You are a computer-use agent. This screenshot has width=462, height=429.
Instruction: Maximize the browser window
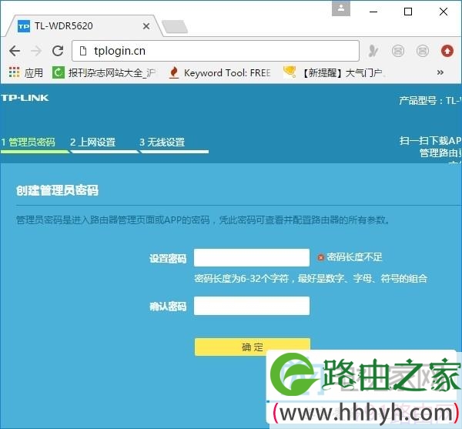click(x=408, y=12)
